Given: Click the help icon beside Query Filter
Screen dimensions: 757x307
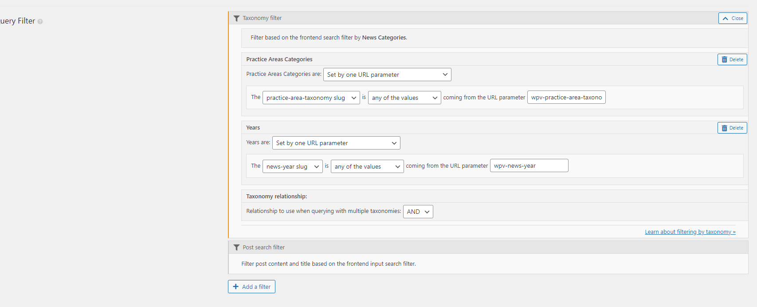Looking at the screenshot, I should point(40,21).
